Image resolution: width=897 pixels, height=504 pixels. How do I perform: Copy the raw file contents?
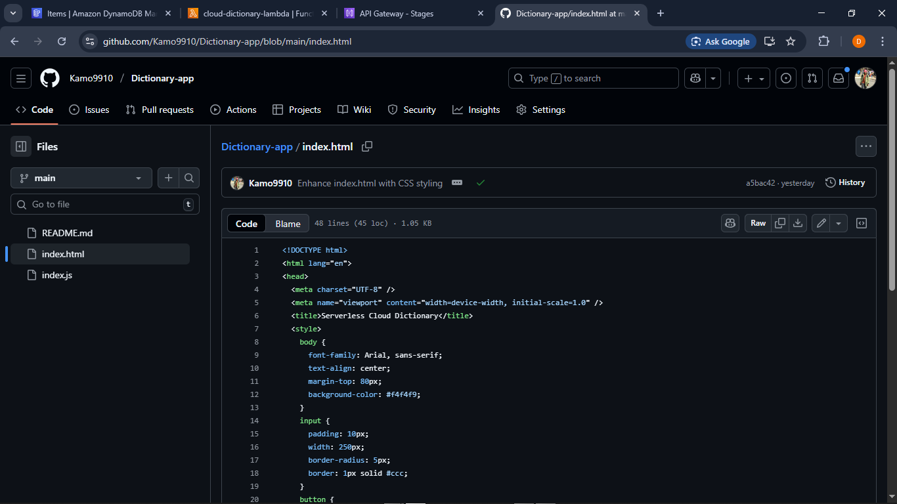780,223
